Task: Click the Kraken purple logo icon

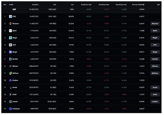Action: 10,80
